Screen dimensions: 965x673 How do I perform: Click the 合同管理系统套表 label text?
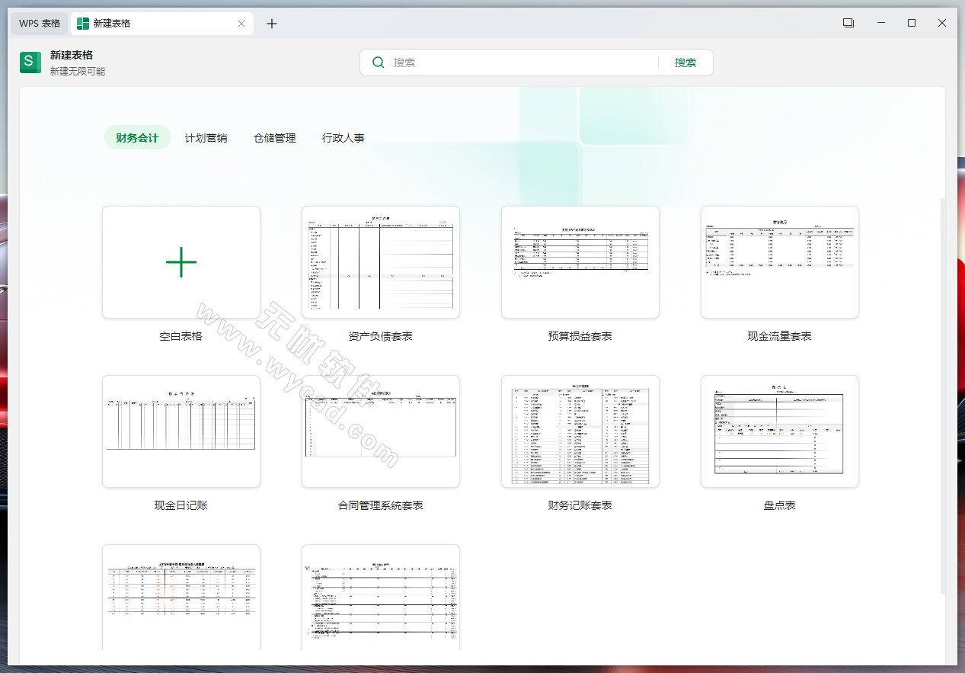(x=381, y=505)
